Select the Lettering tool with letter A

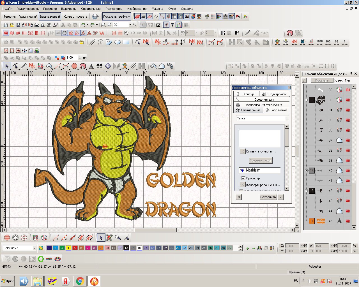pyautogui.click(x=91, y=66)
